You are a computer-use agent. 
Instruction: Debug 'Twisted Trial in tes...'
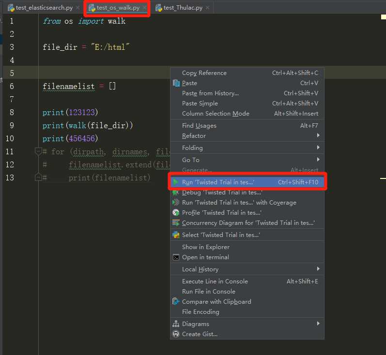247,192
